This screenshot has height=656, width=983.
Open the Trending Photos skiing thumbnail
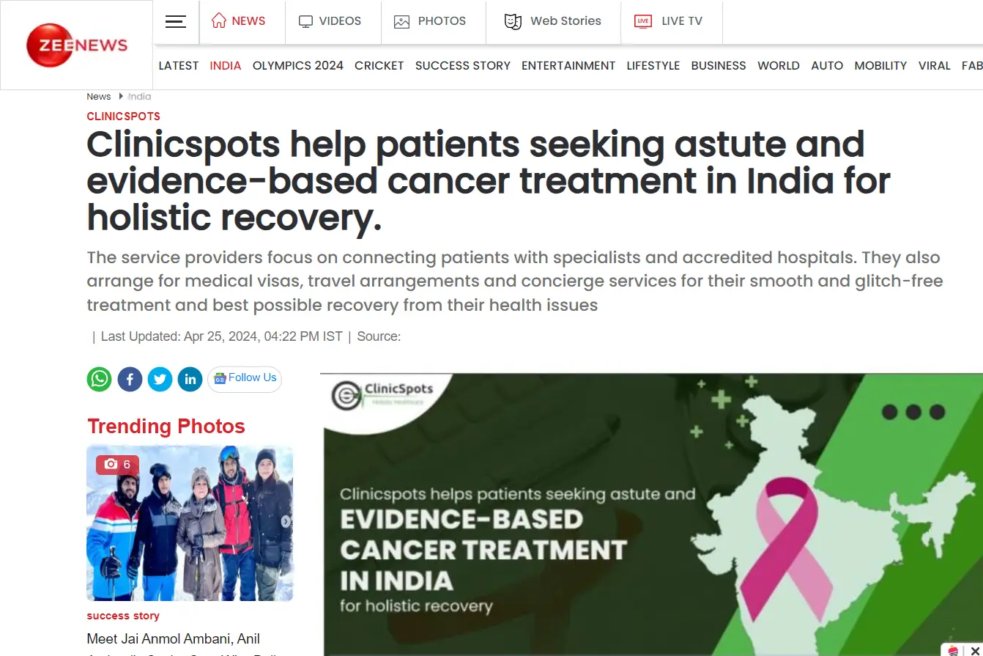pyautogui.click(x=190, y=523)
